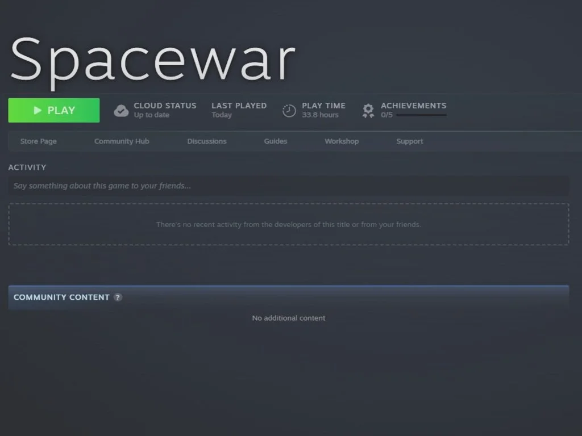Open the Workshop tab
This screenshot has width=582, height=436.
tap(342, 141)
